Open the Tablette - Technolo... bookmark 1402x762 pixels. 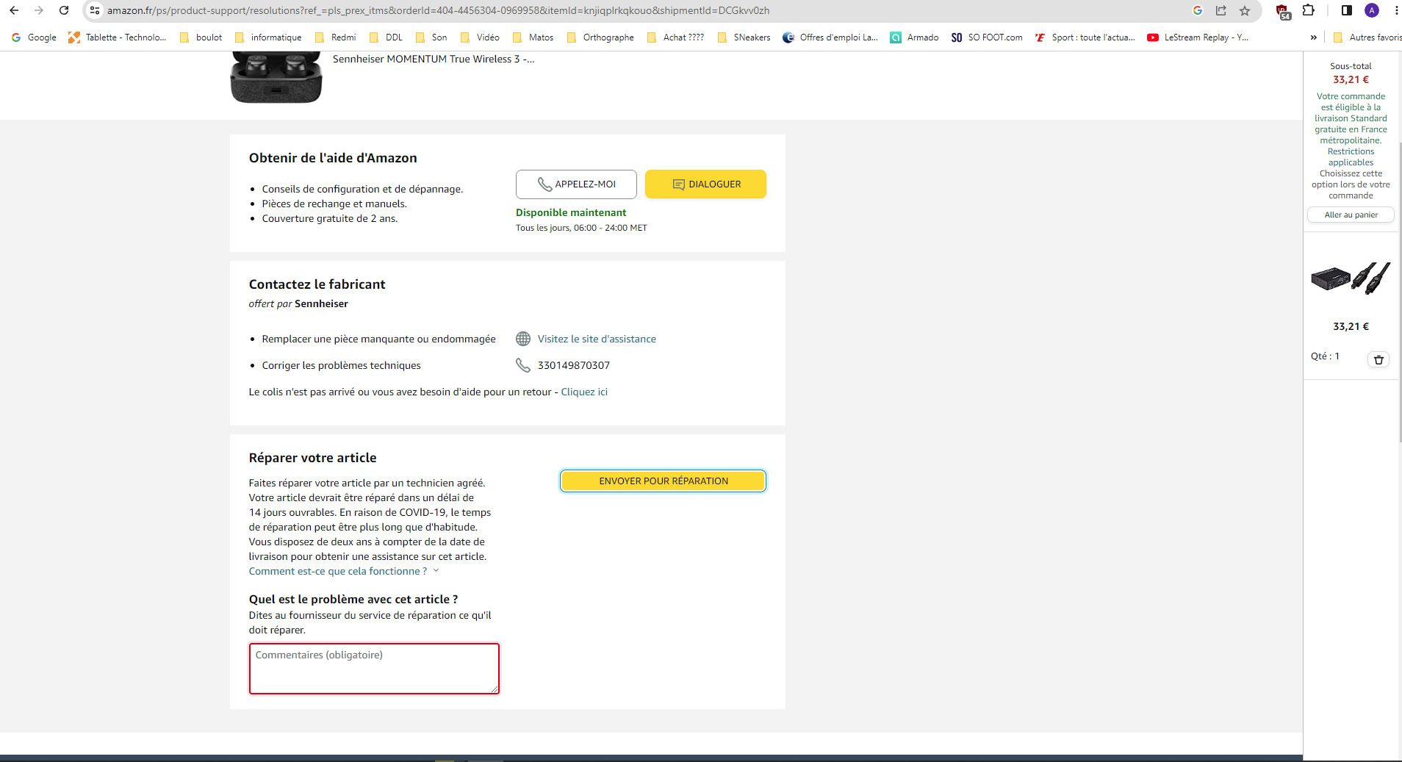tap(118, 37)
